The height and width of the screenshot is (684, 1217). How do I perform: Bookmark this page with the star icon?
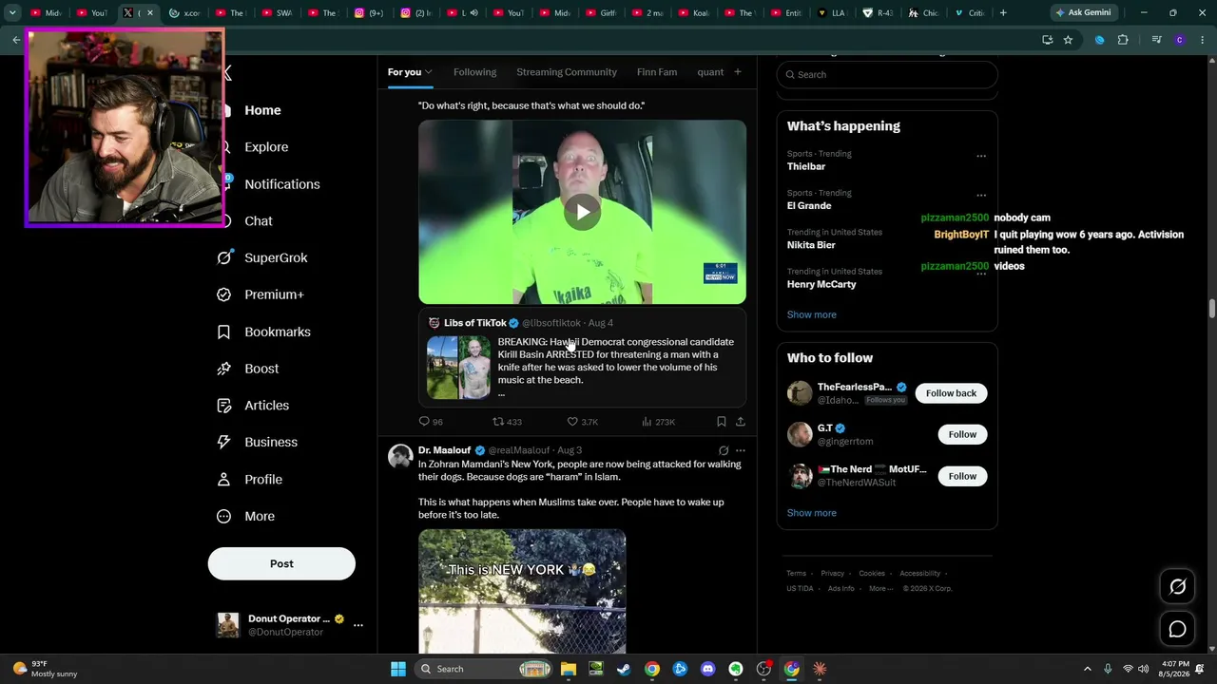pos(1068,40)
